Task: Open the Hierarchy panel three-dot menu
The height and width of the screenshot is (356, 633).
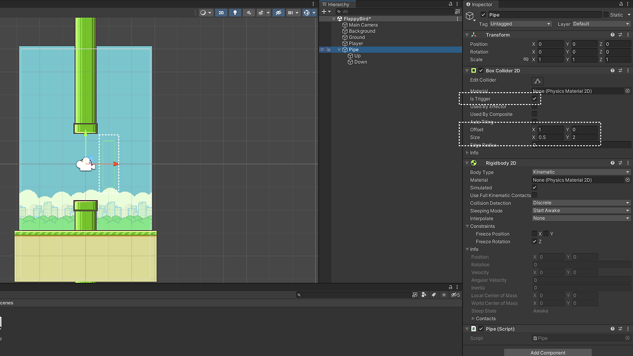Action: pos(457,4)
